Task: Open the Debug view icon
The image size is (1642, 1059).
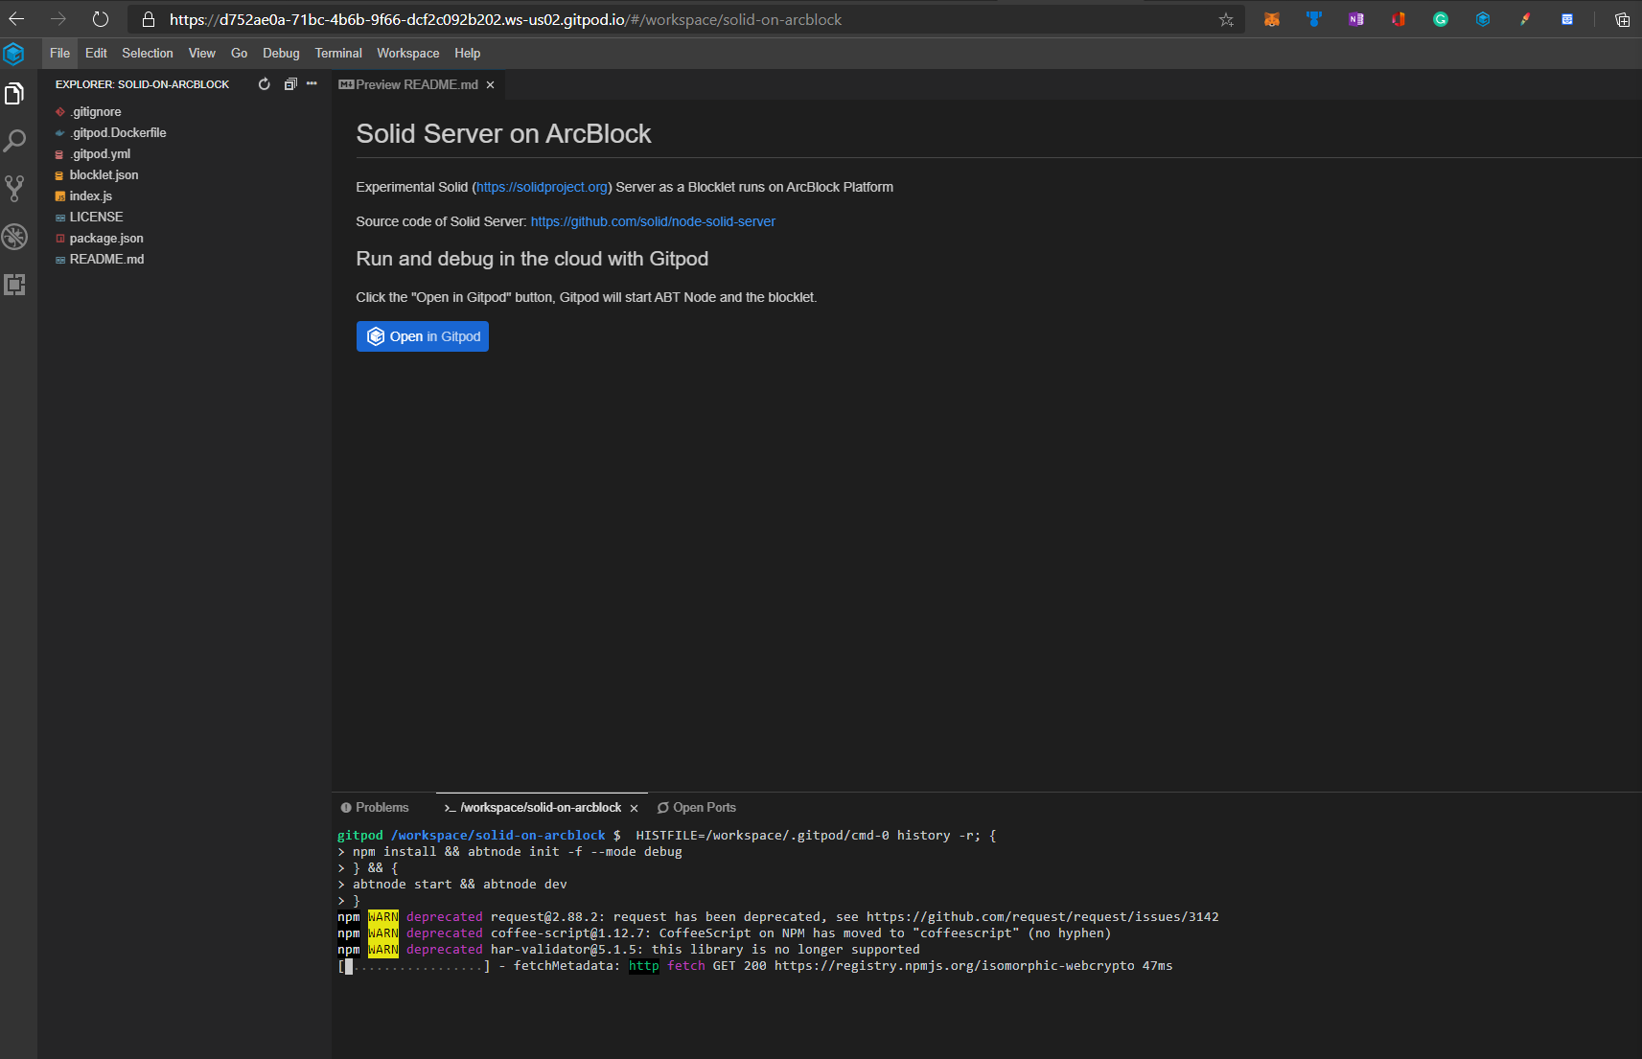Action: pos(14,237)
